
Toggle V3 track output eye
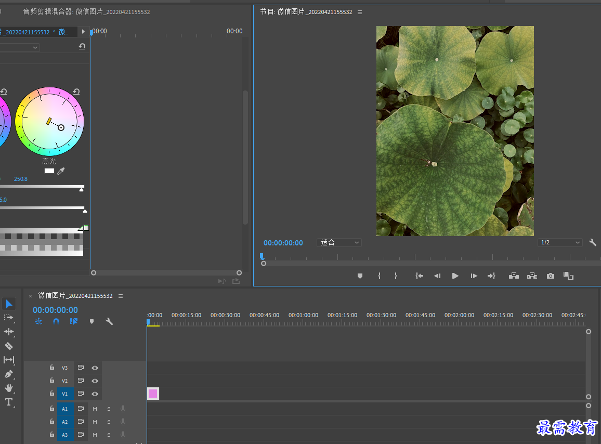(x=95, y=368)
